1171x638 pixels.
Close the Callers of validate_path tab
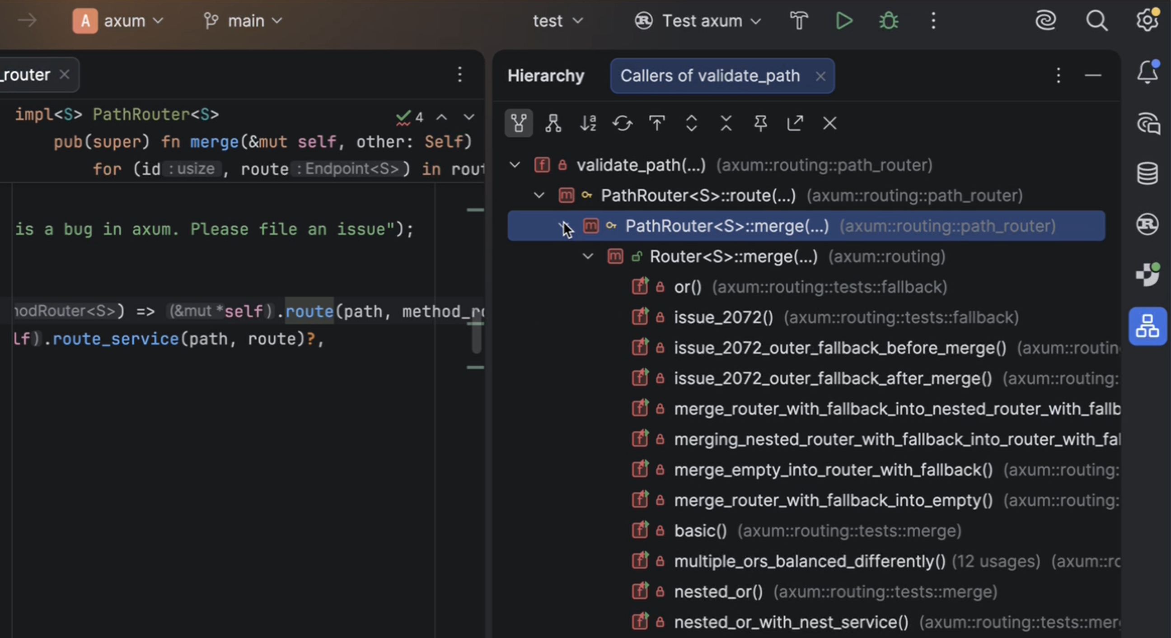[820, 76]
